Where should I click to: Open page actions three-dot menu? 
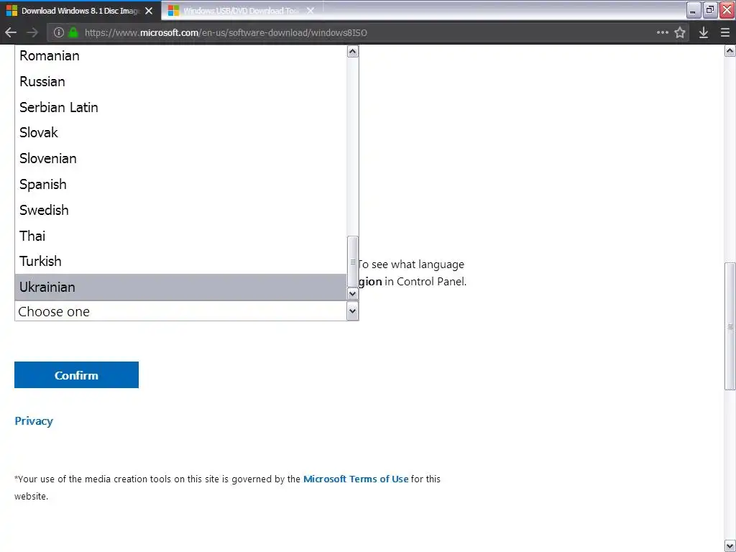tap(662, 32)
